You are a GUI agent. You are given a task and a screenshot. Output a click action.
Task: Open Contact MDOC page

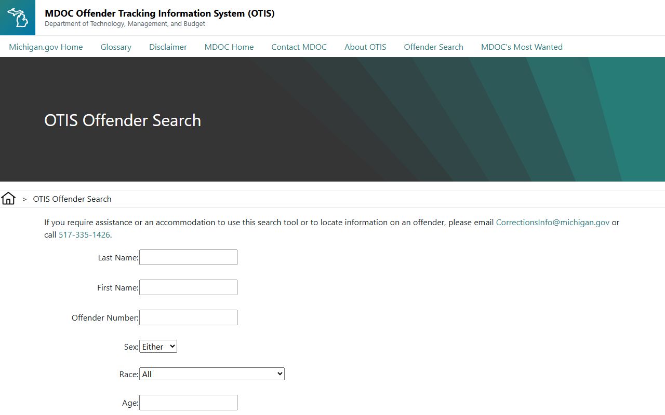click(299, 47)
